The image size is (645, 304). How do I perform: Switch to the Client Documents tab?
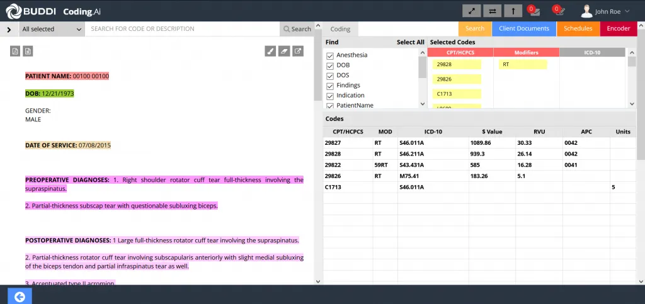point(524,28)
